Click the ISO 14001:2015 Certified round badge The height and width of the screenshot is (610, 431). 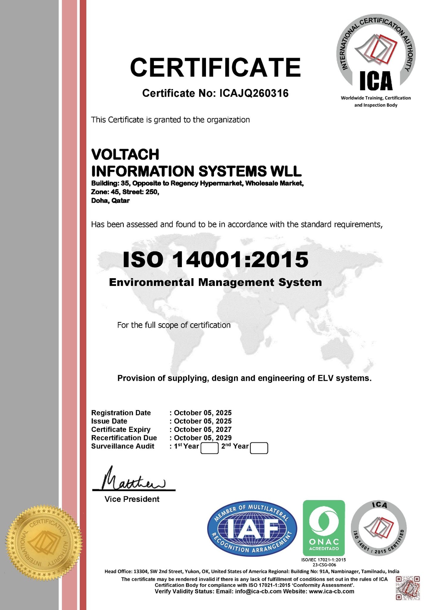click(x=379, y=528)
